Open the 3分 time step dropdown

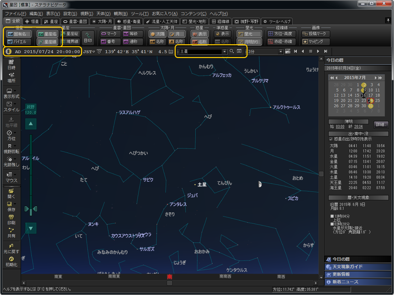point(280,52)
